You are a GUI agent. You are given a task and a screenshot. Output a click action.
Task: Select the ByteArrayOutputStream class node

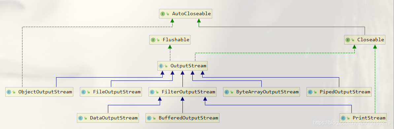coord(262,92)
